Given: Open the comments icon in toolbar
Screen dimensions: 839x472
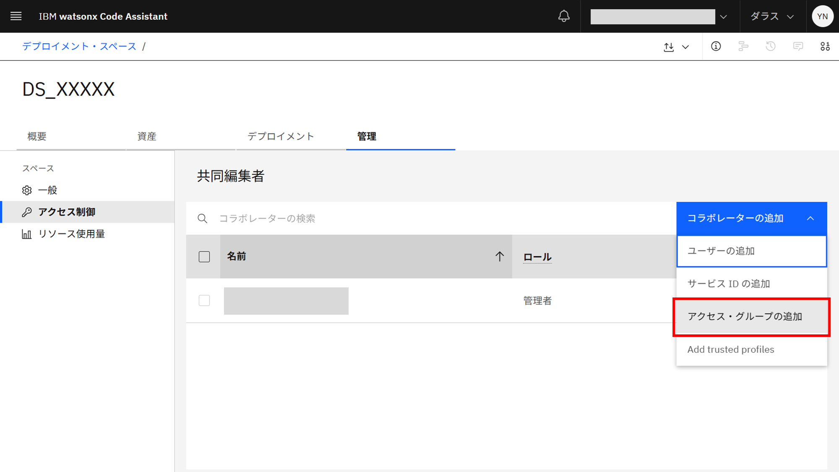Looking at the screenshot, I should pos(798,47).
